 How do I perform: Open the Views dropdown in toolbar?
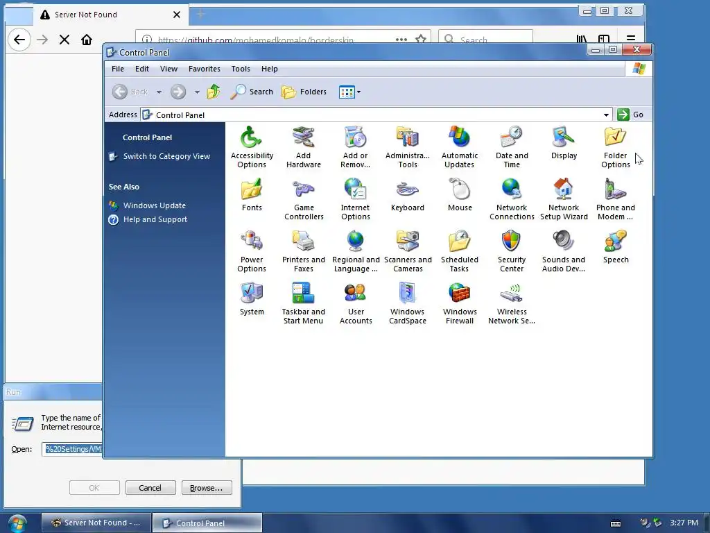coord(349,92)
